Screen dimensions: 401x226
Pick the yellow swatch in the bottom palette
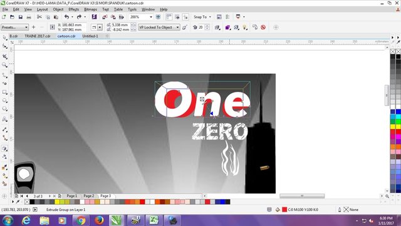(57, 202)
